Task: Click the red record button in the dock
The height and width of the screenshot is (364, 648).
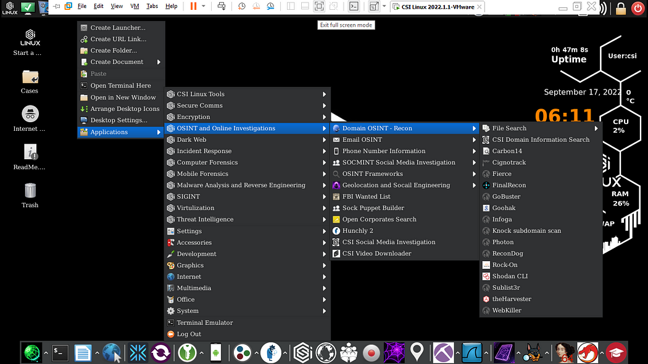Action: coord(371,353)
